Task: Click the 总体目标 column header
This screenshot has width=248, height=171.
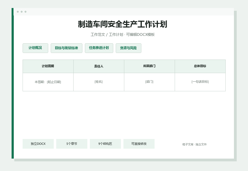Action: [x=200, y=66]
